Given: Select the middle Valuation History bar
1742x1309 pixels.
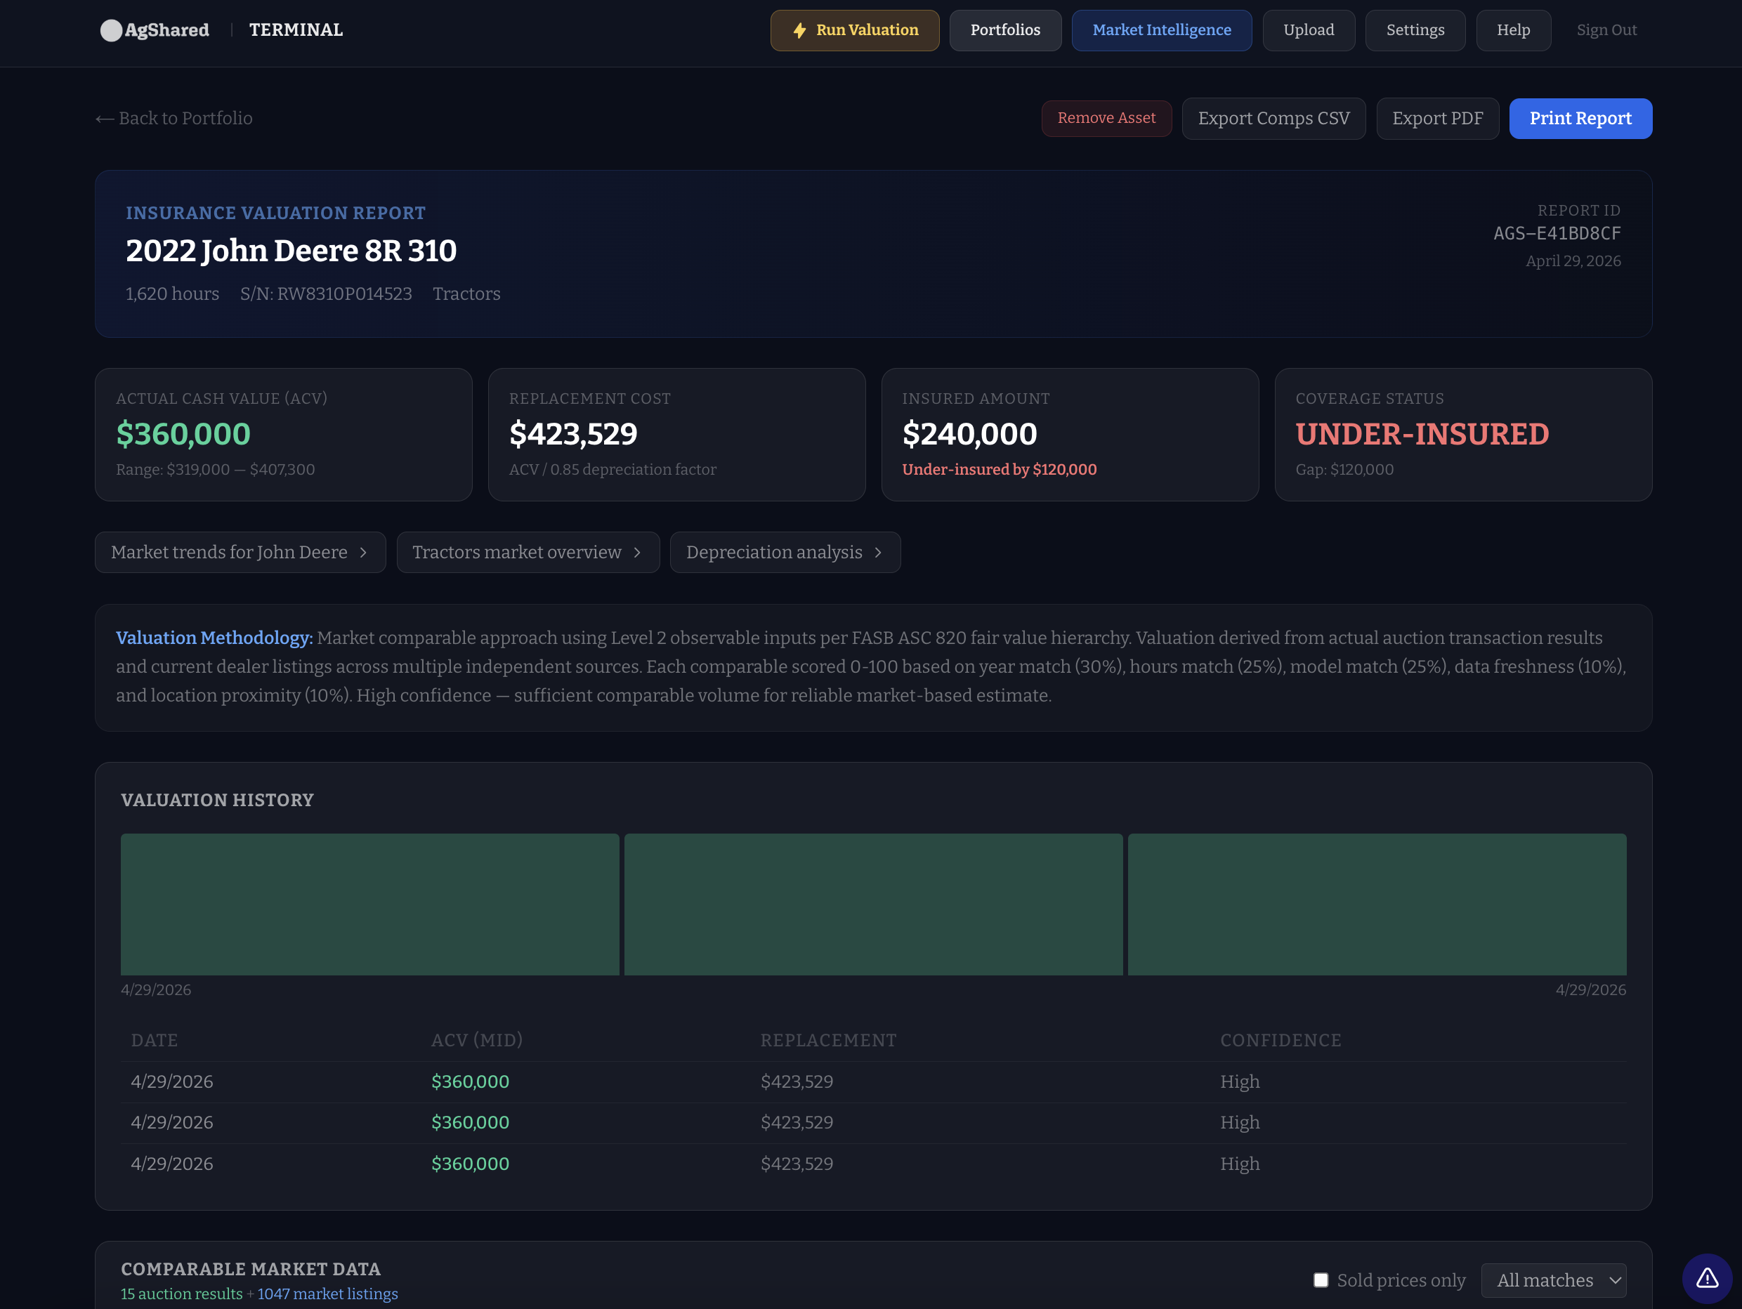Looking at the screenshot, I should pos(873,905).
